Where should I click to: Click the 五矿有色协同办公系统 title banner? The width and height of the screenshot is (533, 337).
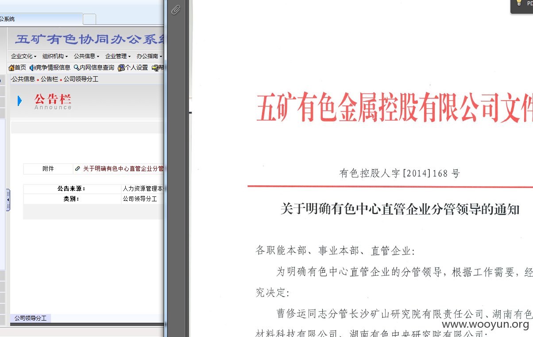click(x=90, y=39)
